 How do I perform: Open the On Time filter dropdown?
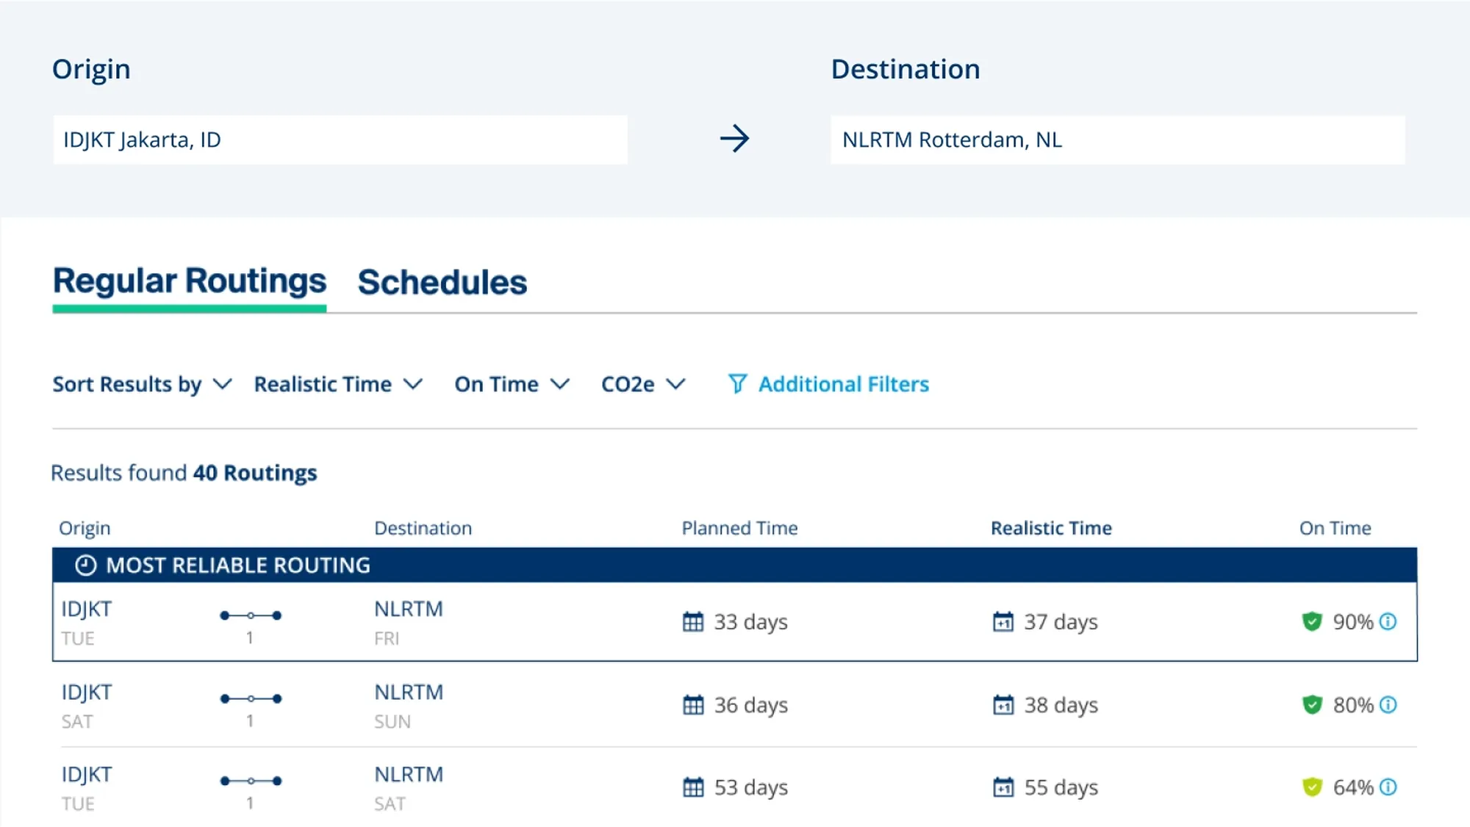click(x=512, y=384)
